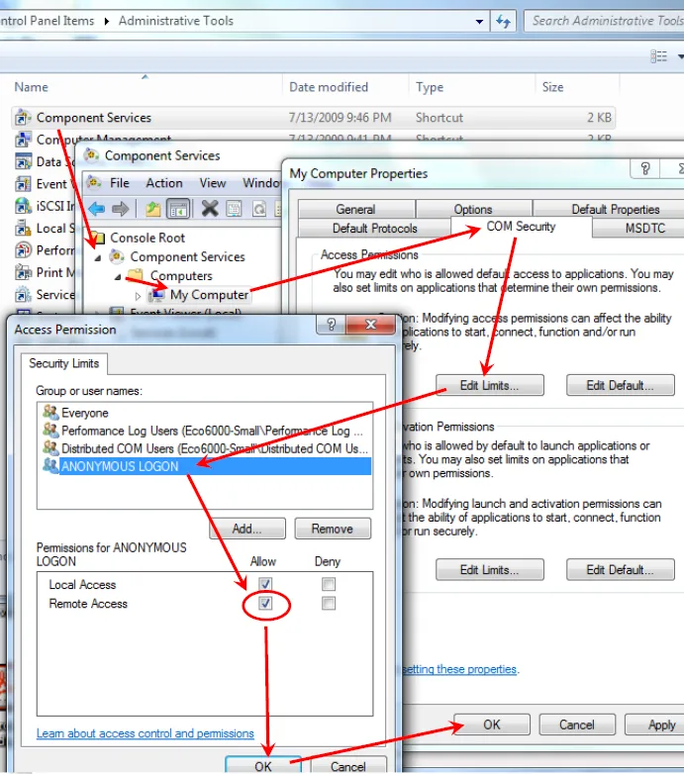Click Cancel in My Computer Properties
This screenshot has height=774, width=684.
pos(577,725)
